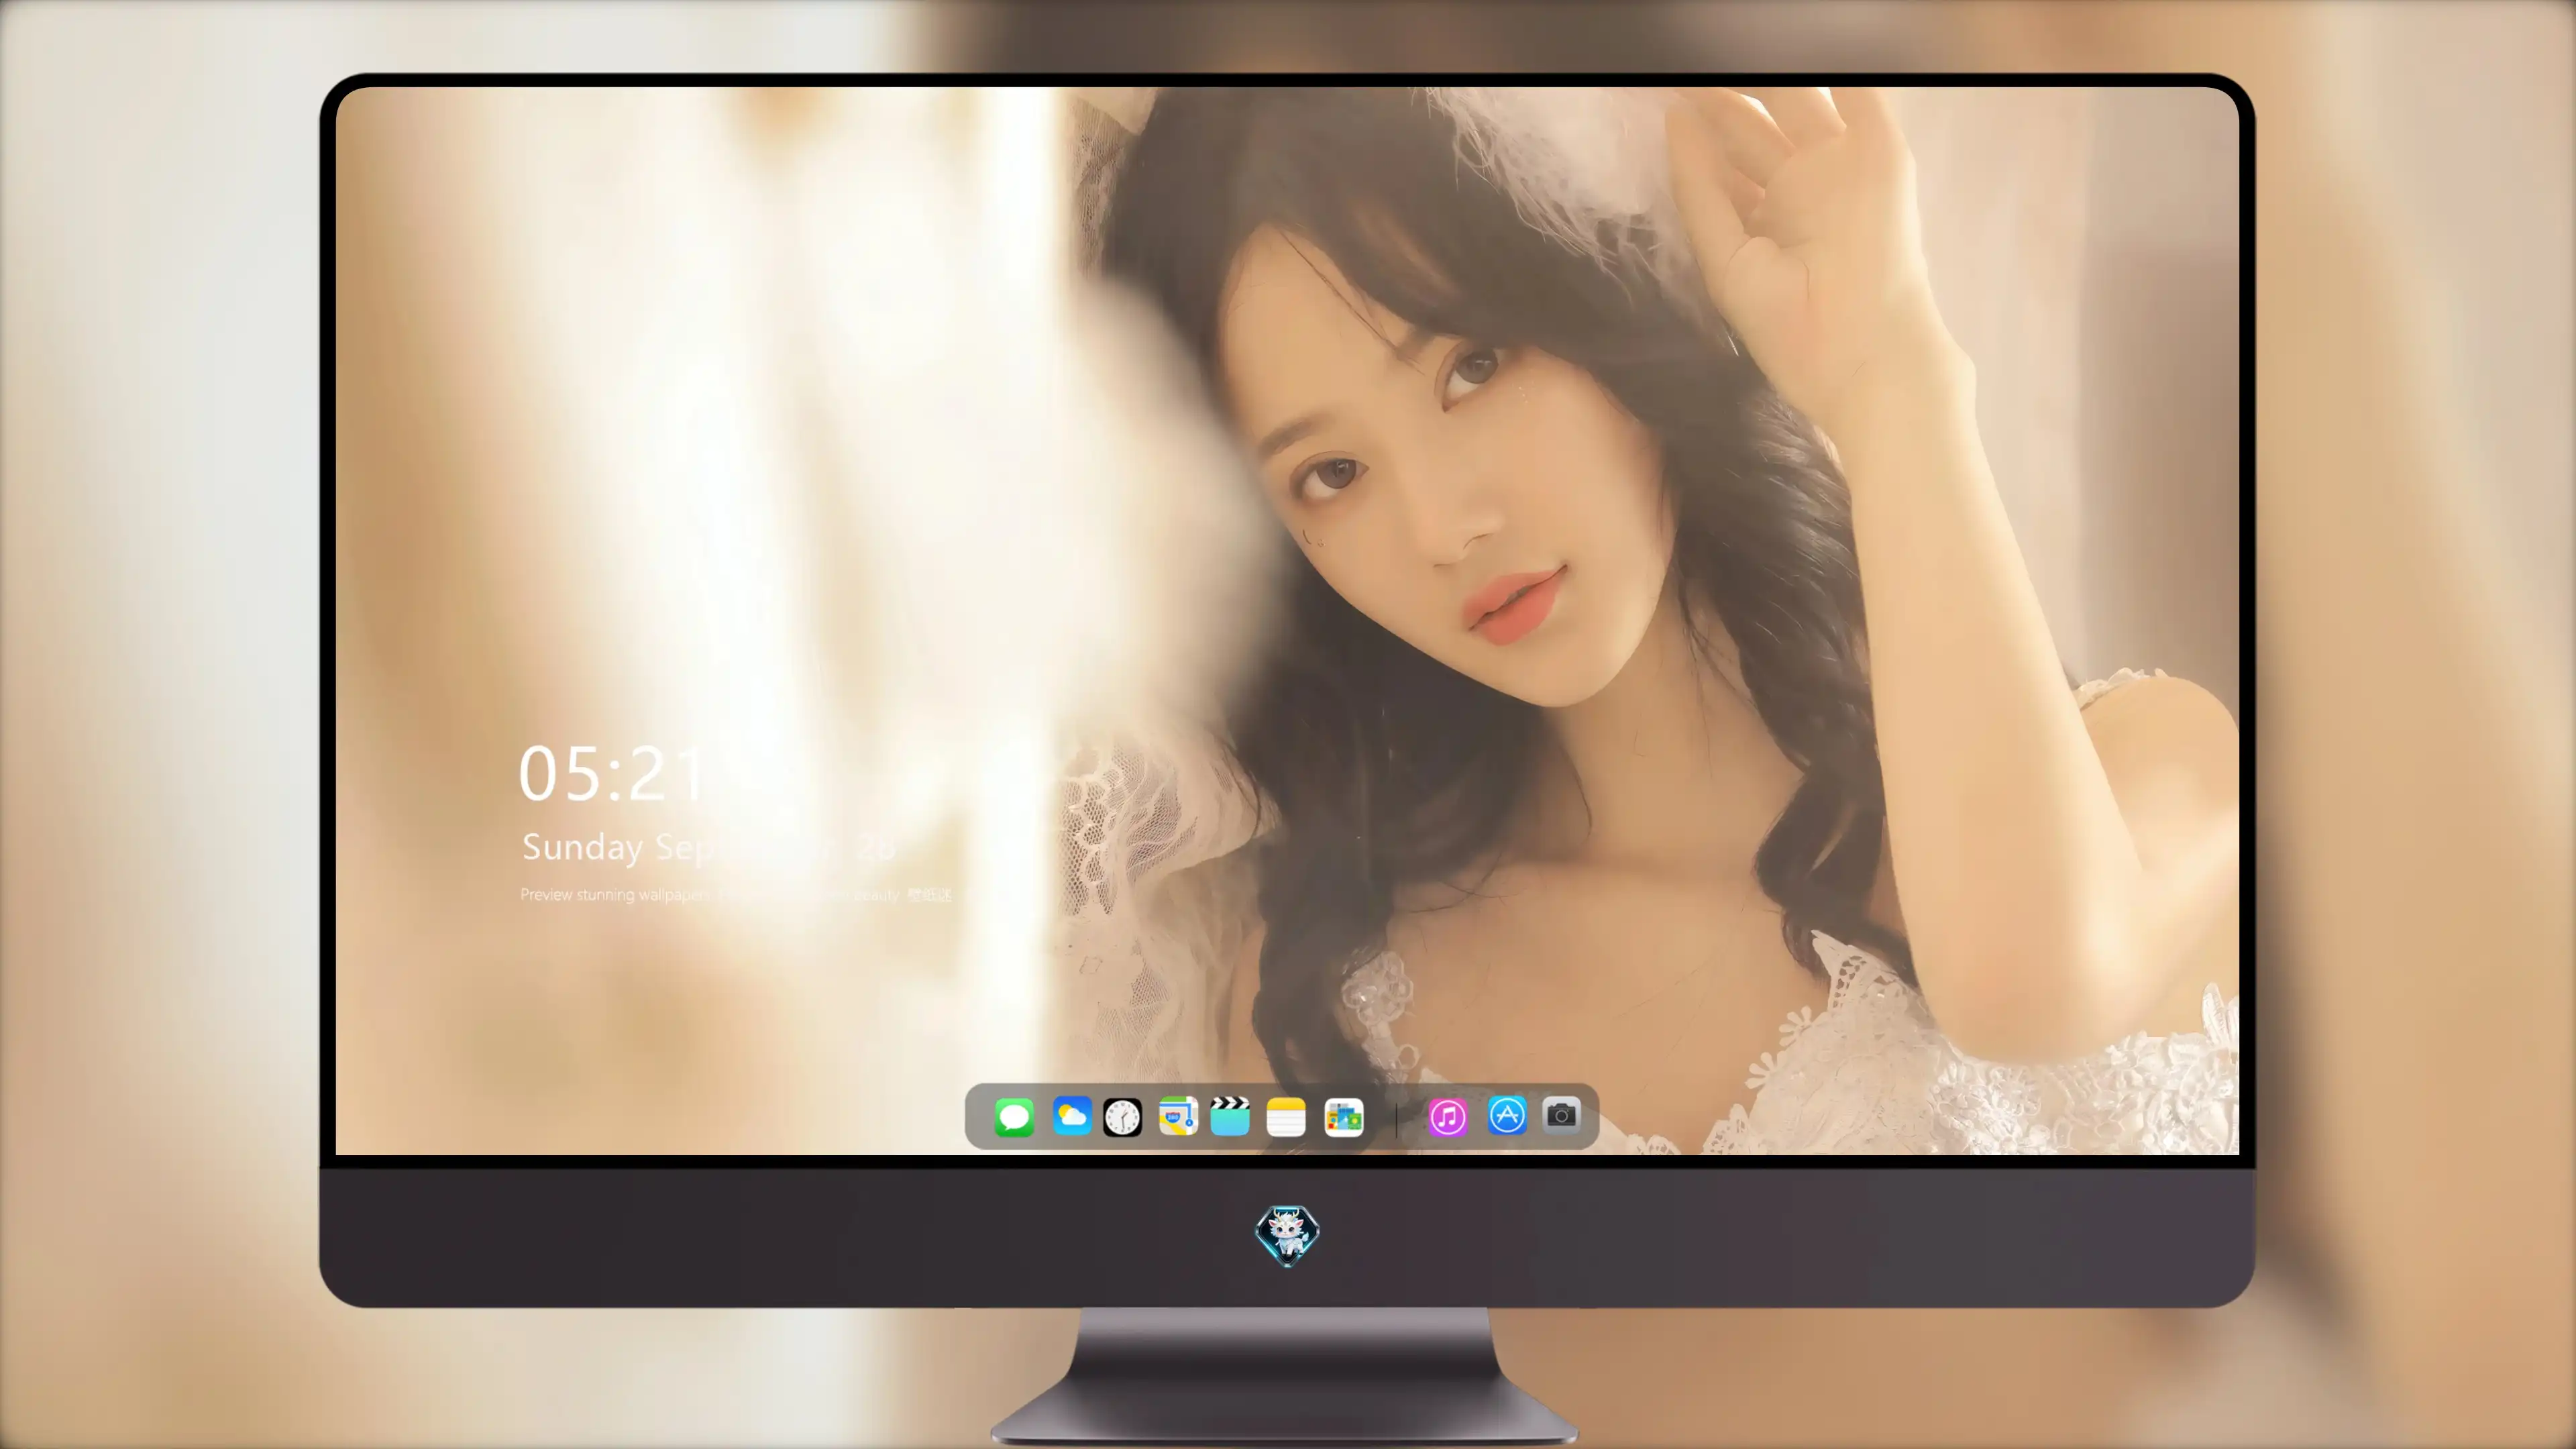Open the Messages app in the dock
The width and height of the screenshot is (2576, 1449).
coord(1014,1117)
